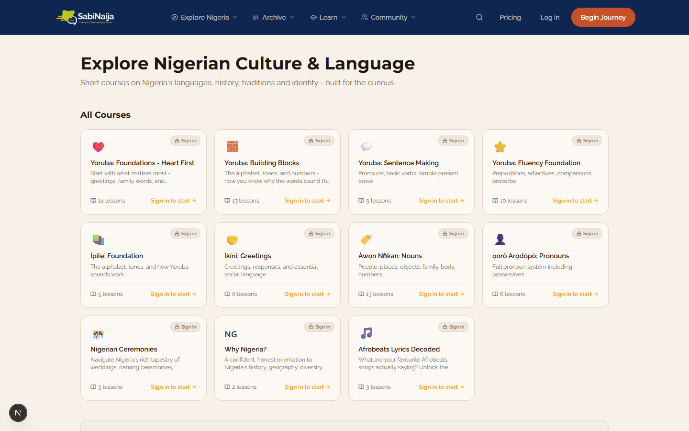This screenshot has width=689, height=431.
Task: Click Sign in lock badge on Afrobeats card
Action: click(453, 327)
